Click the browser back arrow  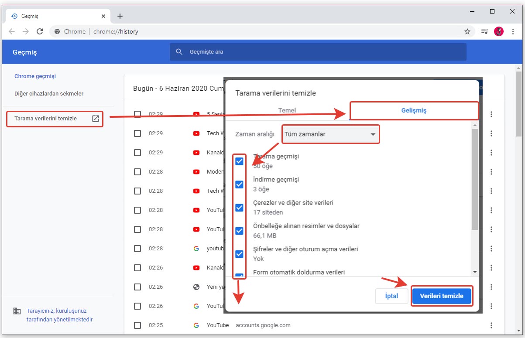point(12,31)
